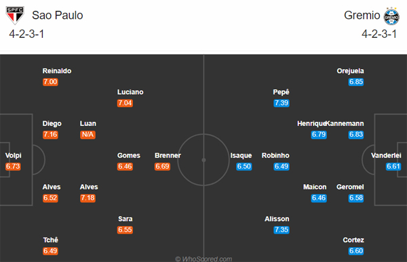The image size is (407, 262).
Task: Select Vanderlei's 6.61 rating badge
Action: [393, 167]
